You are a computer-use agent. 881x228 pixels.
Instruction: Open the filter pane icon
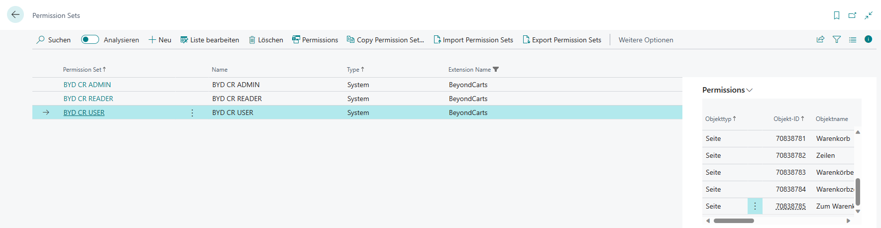[x=837, y=39]
